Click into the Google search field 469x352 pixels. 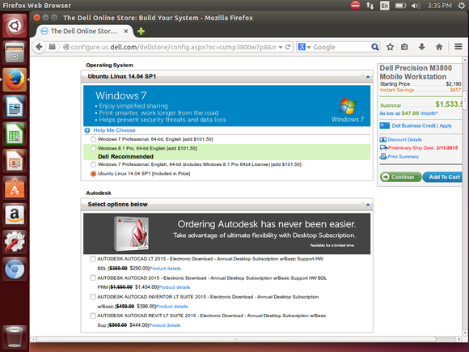click(x=341, y=47)
